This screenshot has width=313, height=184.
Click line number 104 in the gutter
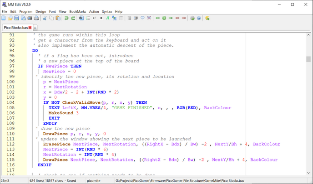(x=10, y=102)
